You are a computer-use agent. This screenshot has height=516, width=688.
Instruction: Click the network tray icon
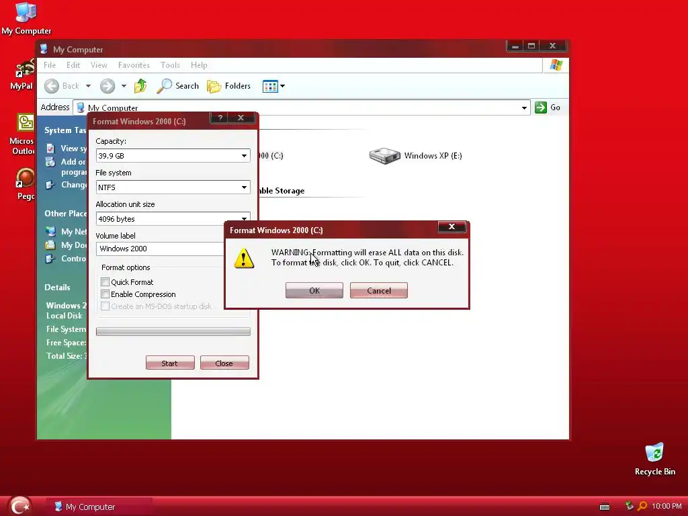click(630, 506)
